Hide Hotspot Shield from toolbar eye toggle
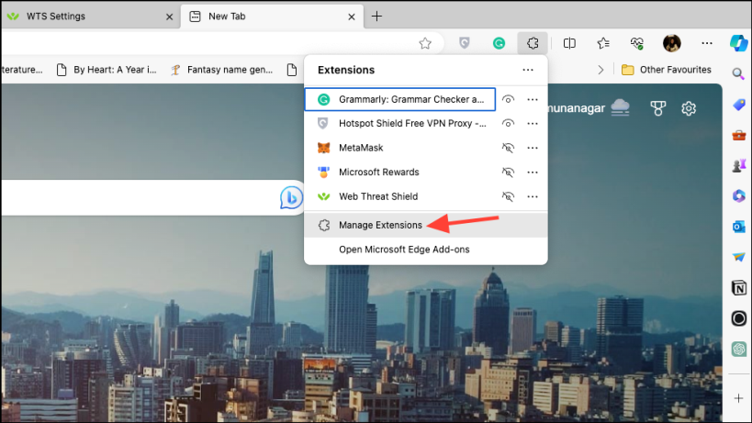 (x=508, y=123)
